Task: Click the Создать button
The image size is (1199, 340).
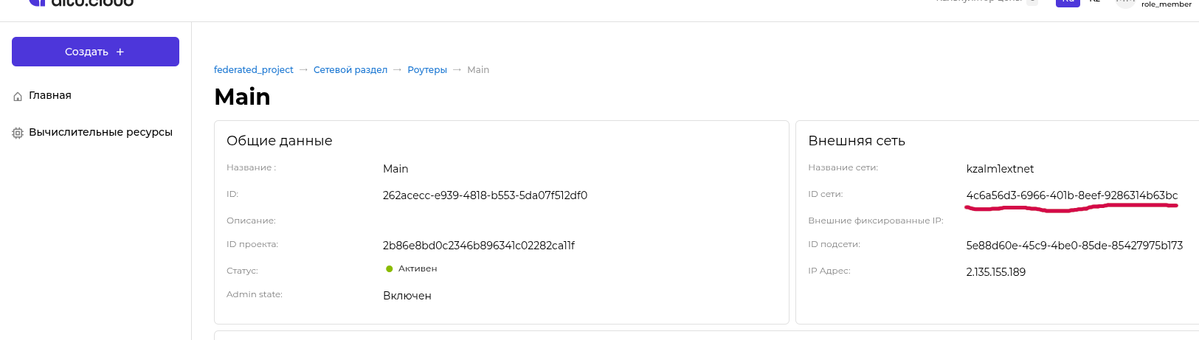Action: [x=95, y=52]
